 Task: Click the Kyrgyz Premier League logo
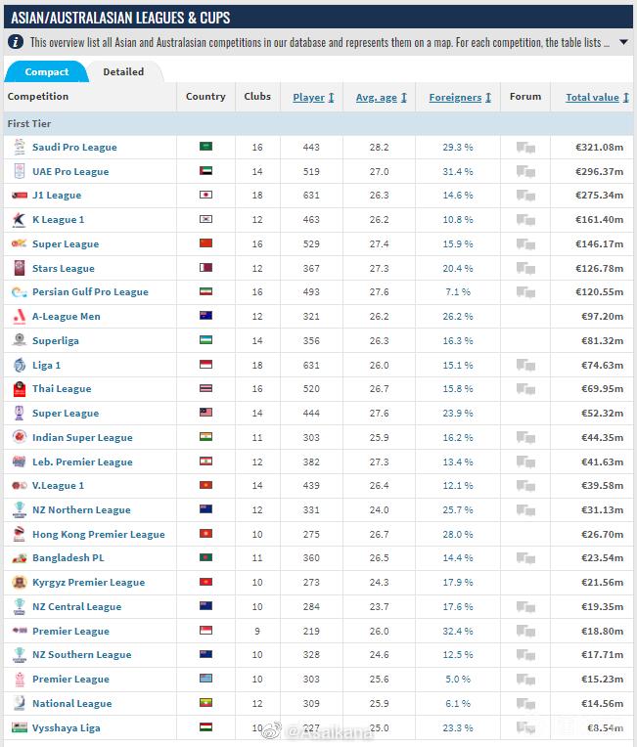click(x=19, y=582)
